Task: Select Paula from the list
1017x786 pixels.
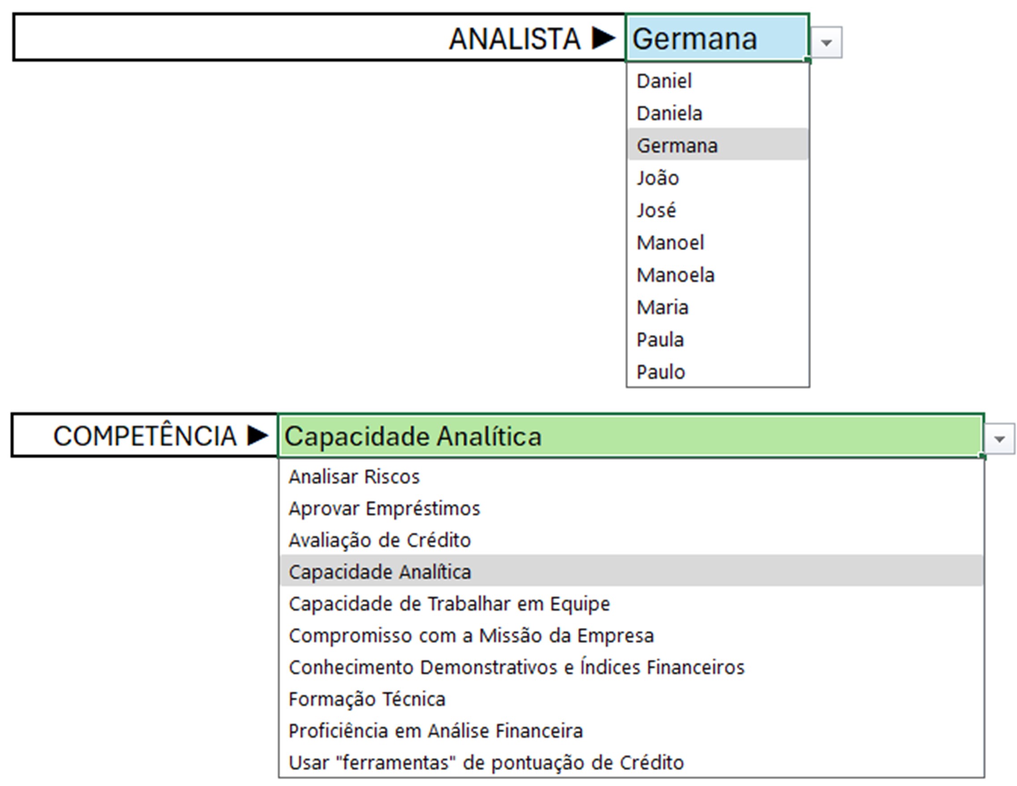Action: [x=660, y=340]
